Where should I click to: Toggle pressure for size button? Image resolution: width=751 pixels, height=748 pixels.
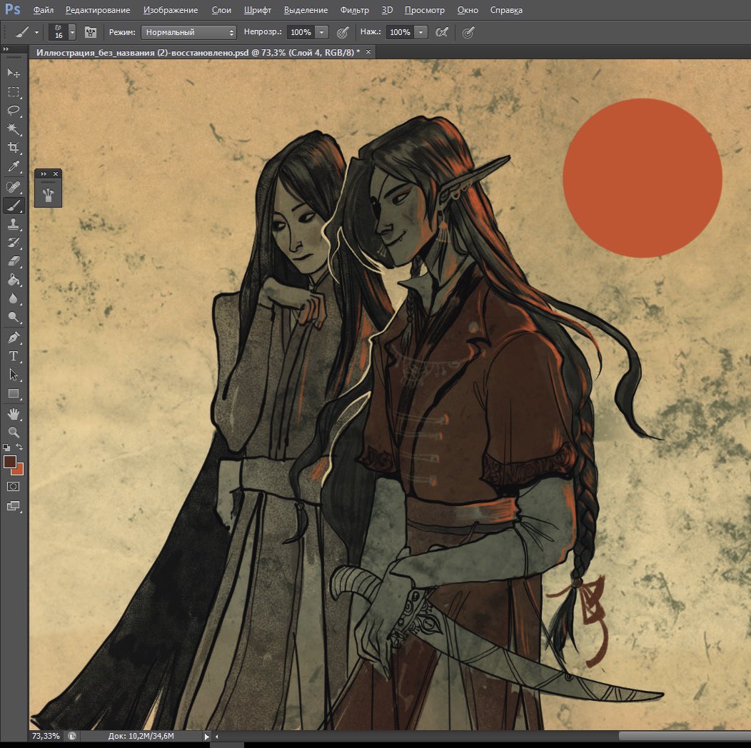pyautogui.click(x=468, y=32)
